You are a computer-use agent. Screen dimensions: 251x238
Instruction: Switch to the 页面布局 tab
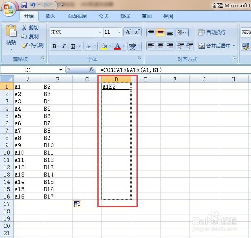[x=77, y=16]
